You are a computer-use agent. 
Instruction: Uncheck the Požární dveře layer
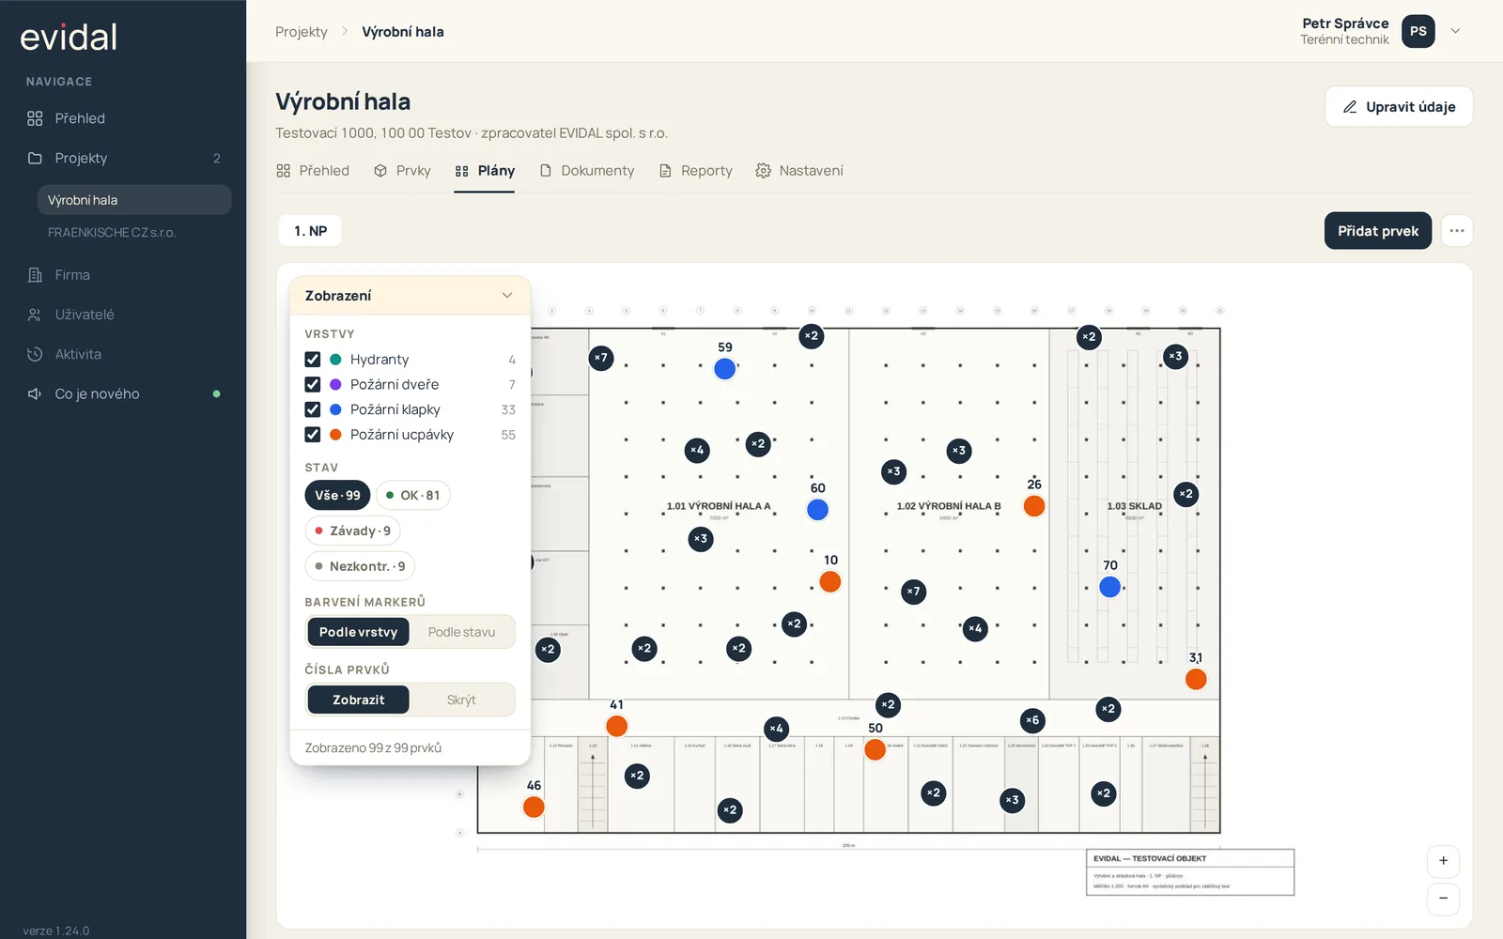point(313,384)
